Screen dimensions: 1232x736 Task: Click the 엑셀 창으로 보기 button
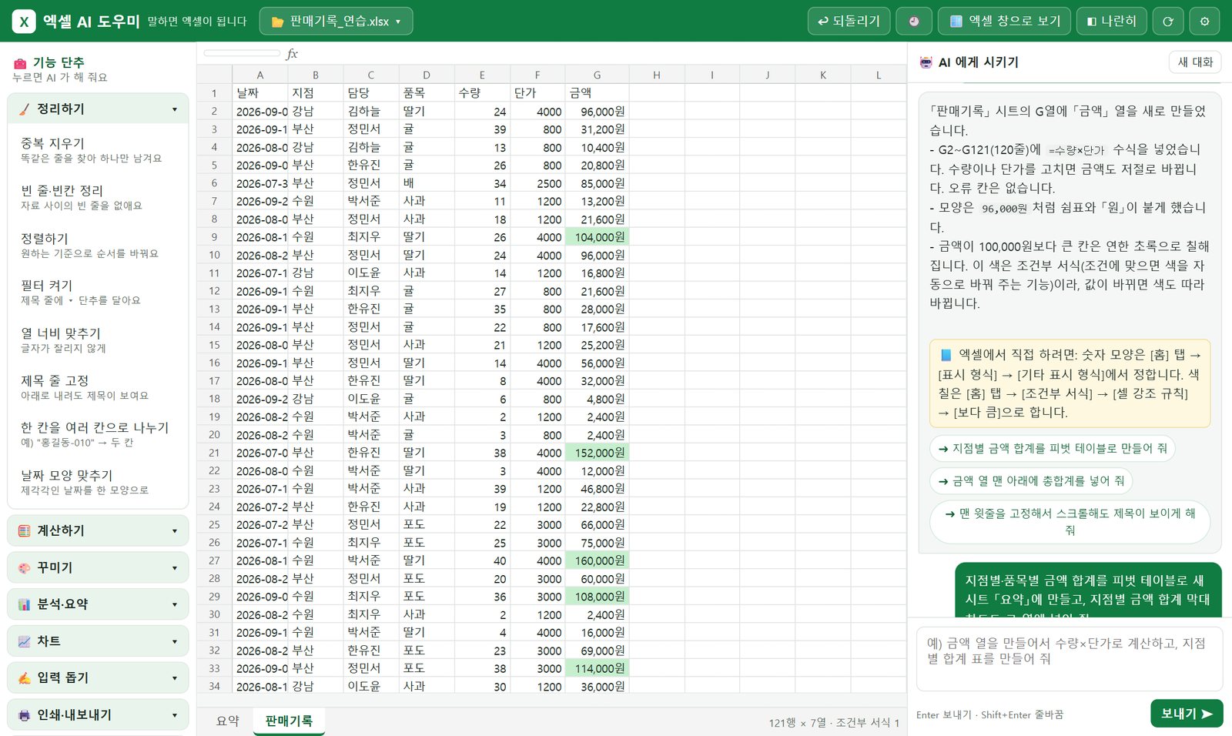[1004, 21]
